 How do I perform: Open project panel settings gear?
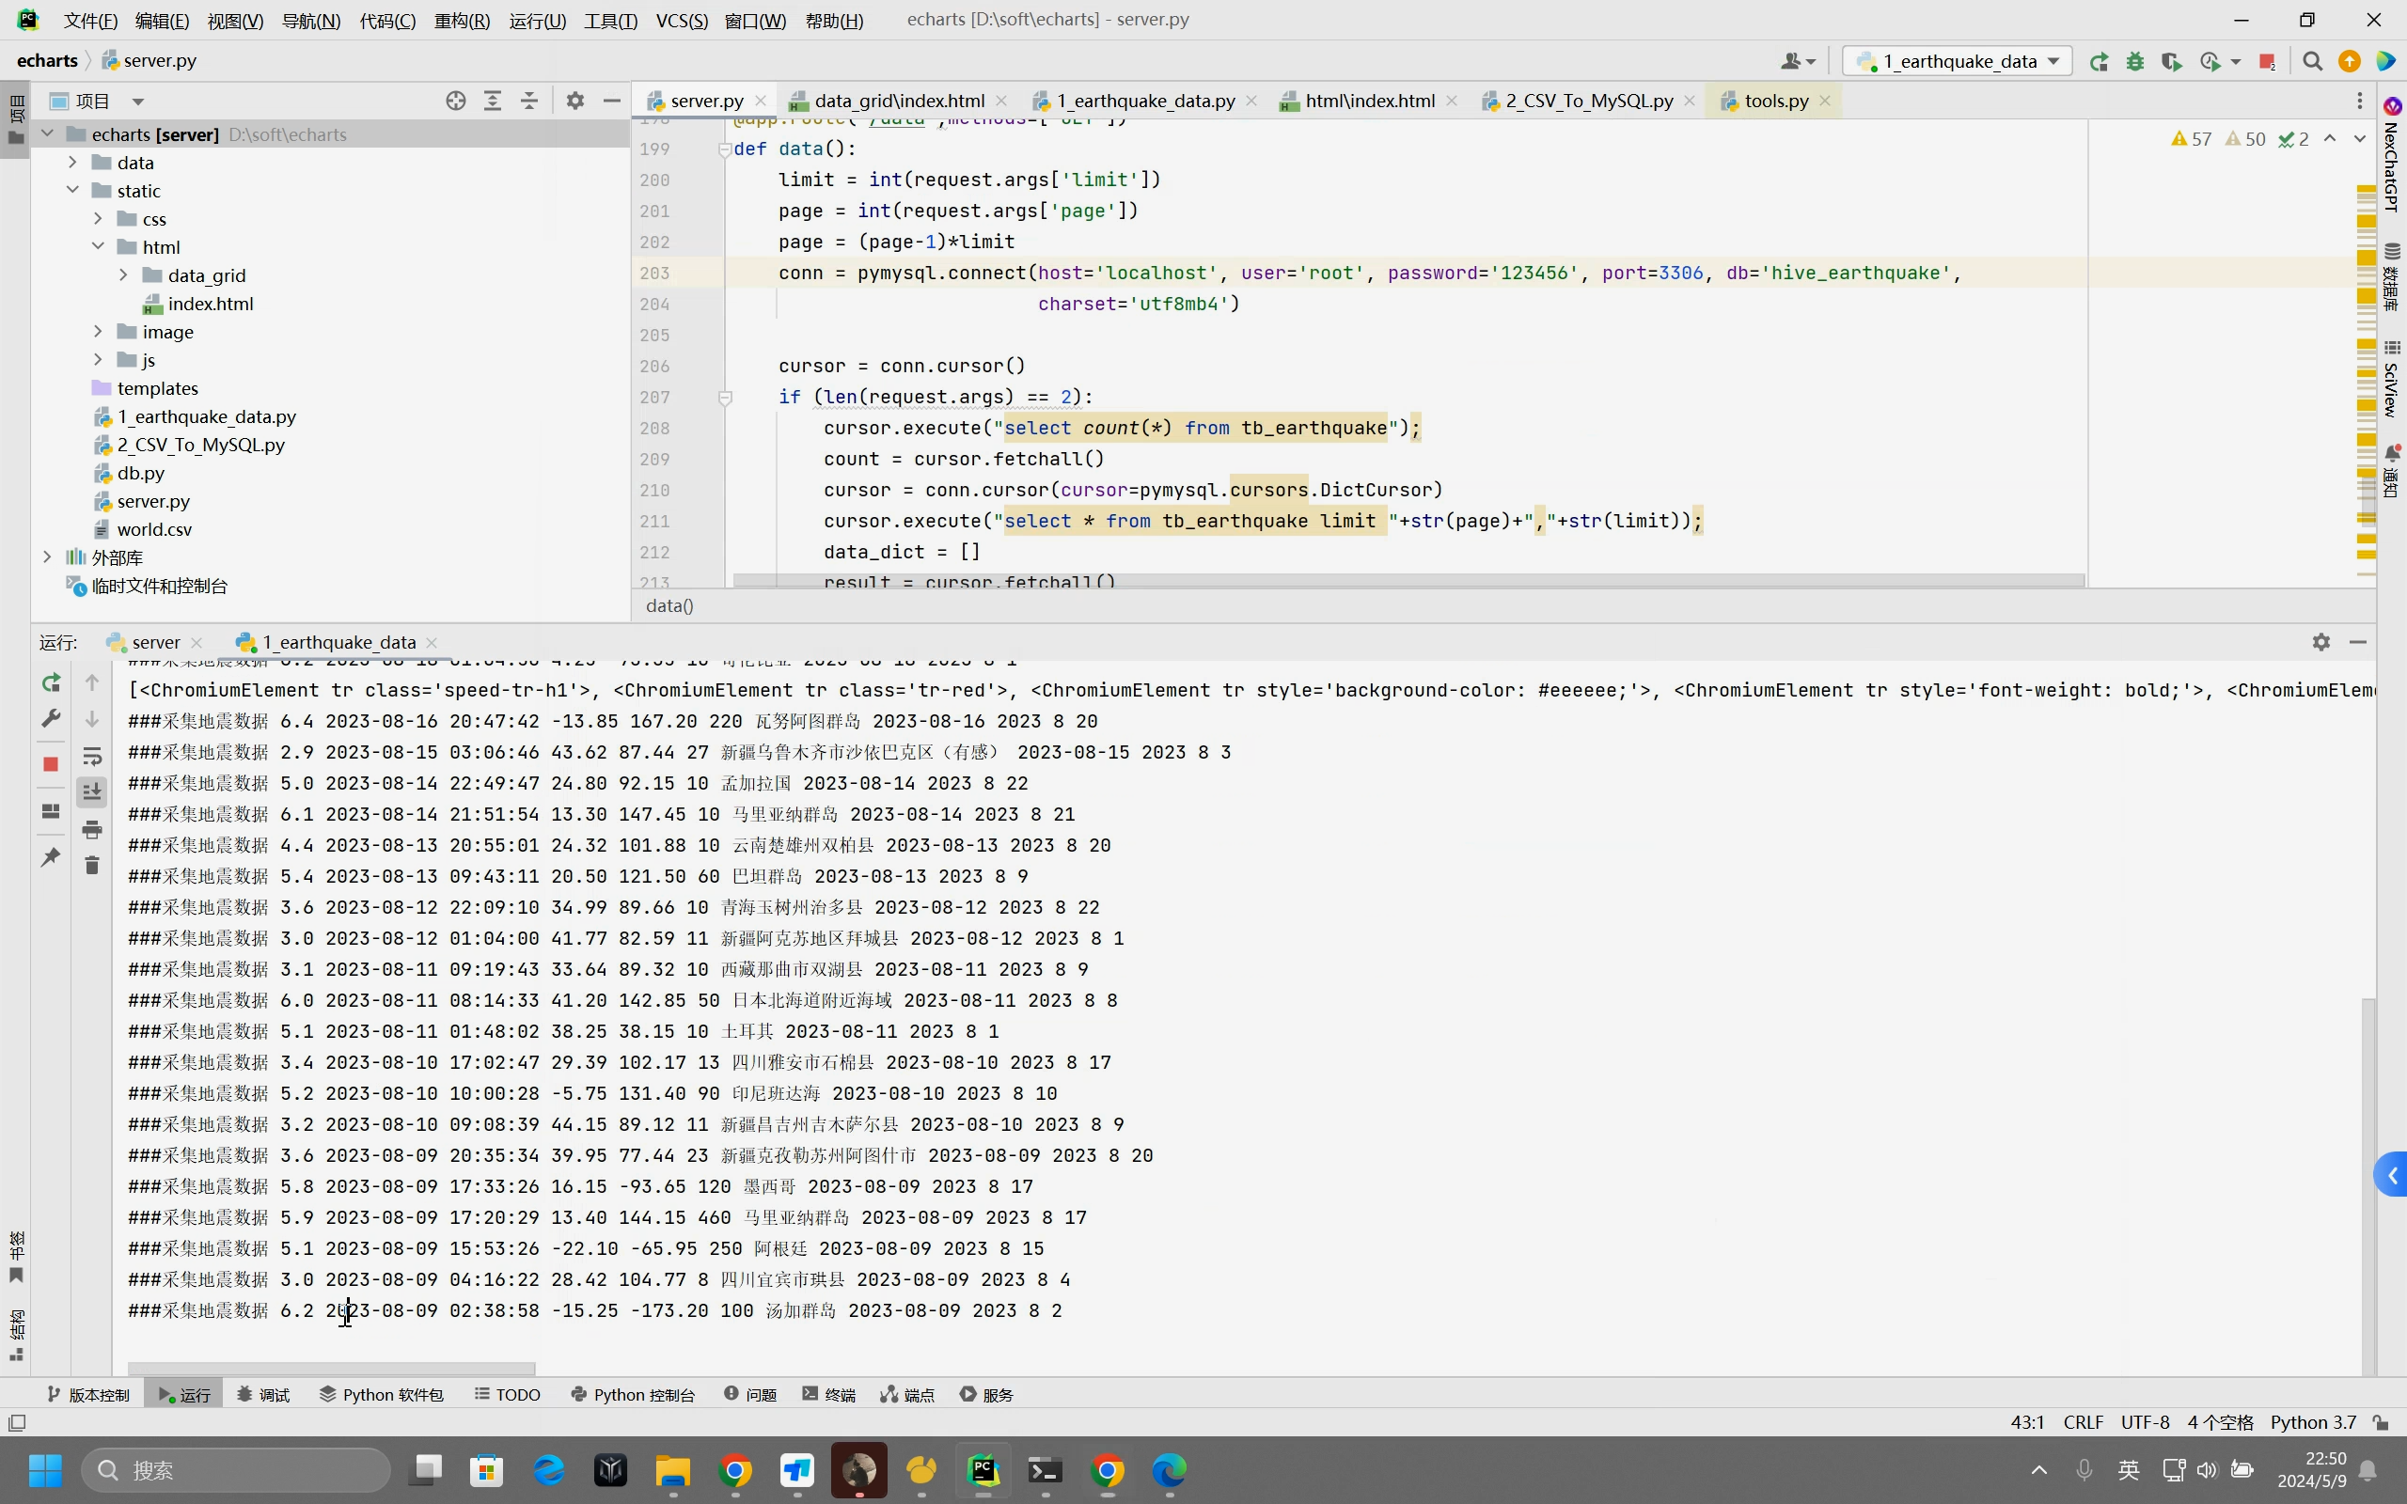574,101
